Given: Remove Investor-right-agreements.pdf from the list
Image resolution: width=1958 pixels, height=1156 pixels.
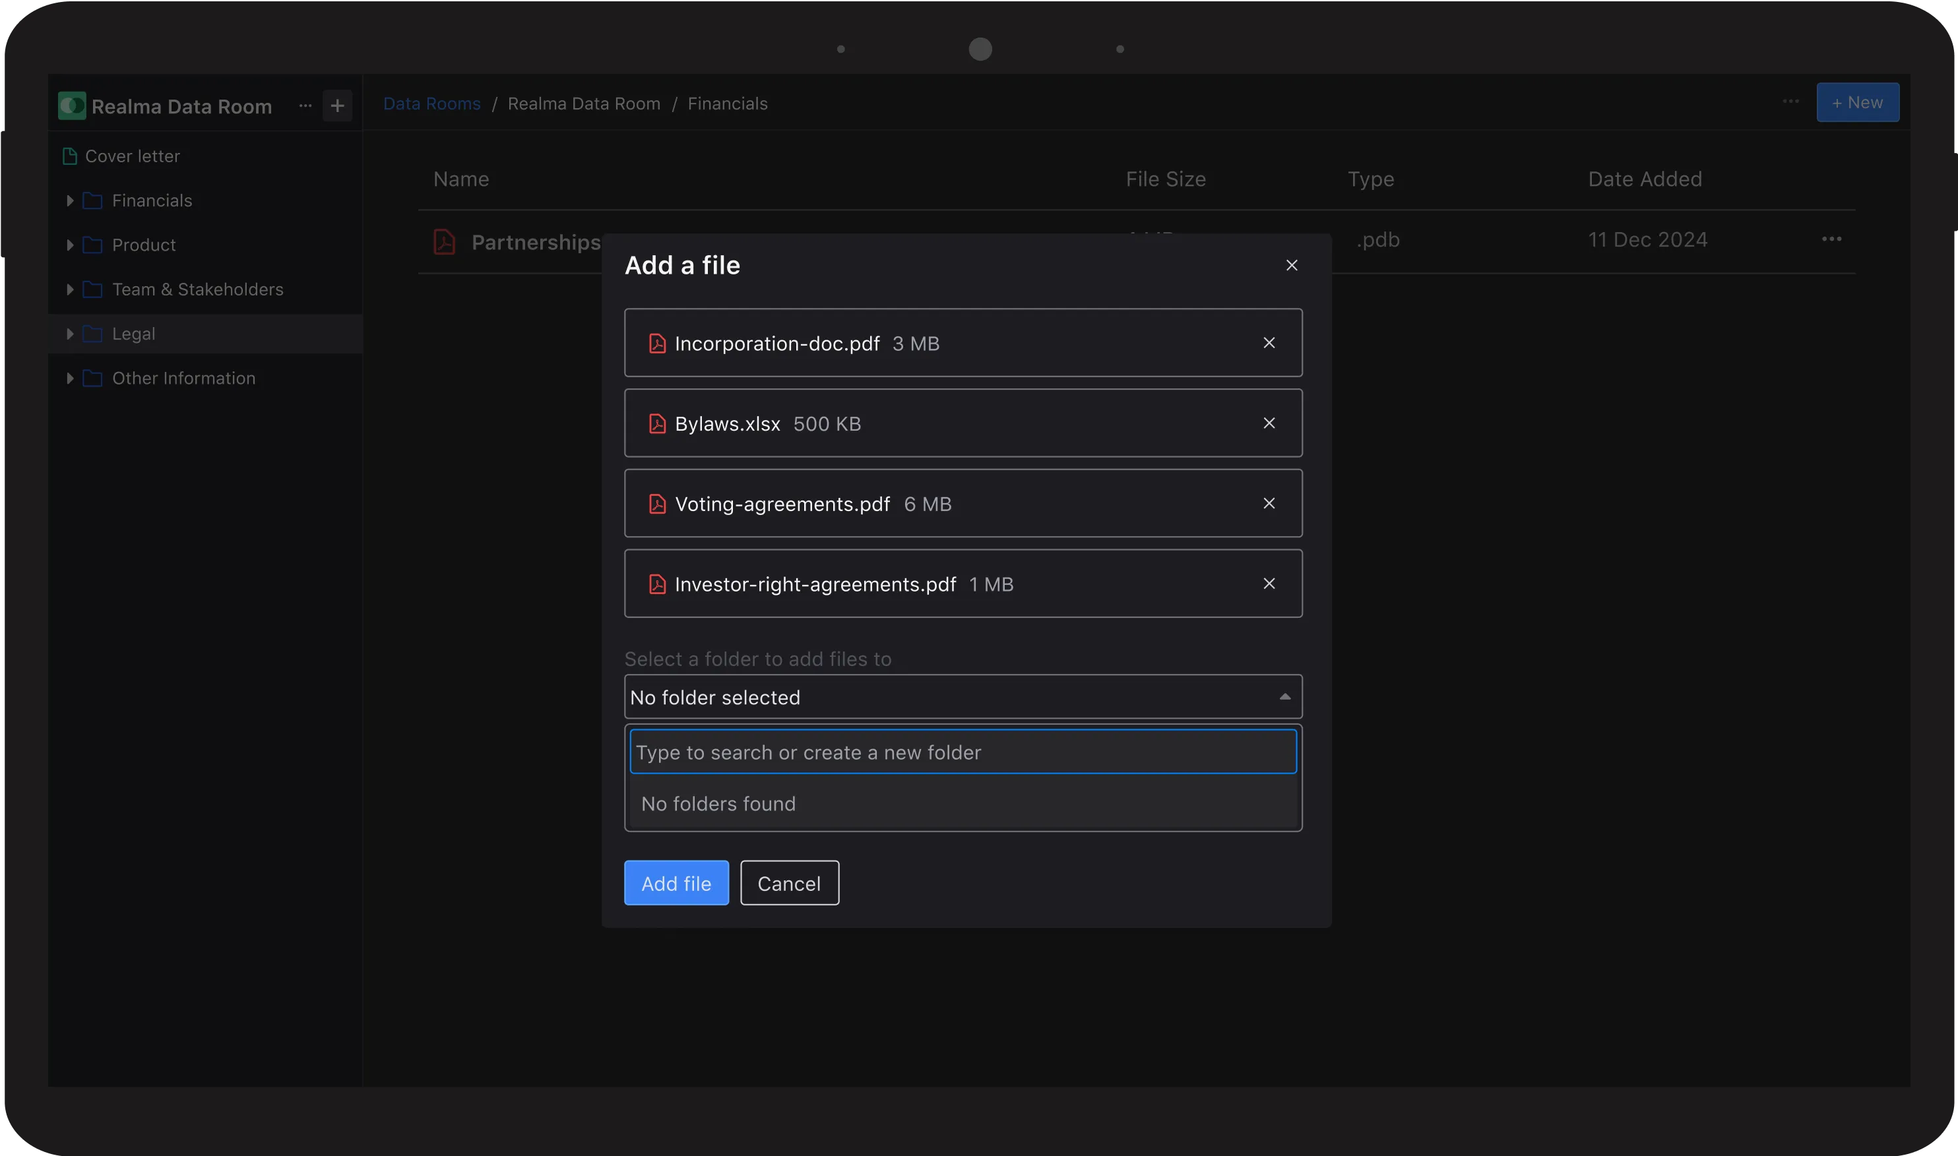Looking at the screenshot, I should [1269, 584].
